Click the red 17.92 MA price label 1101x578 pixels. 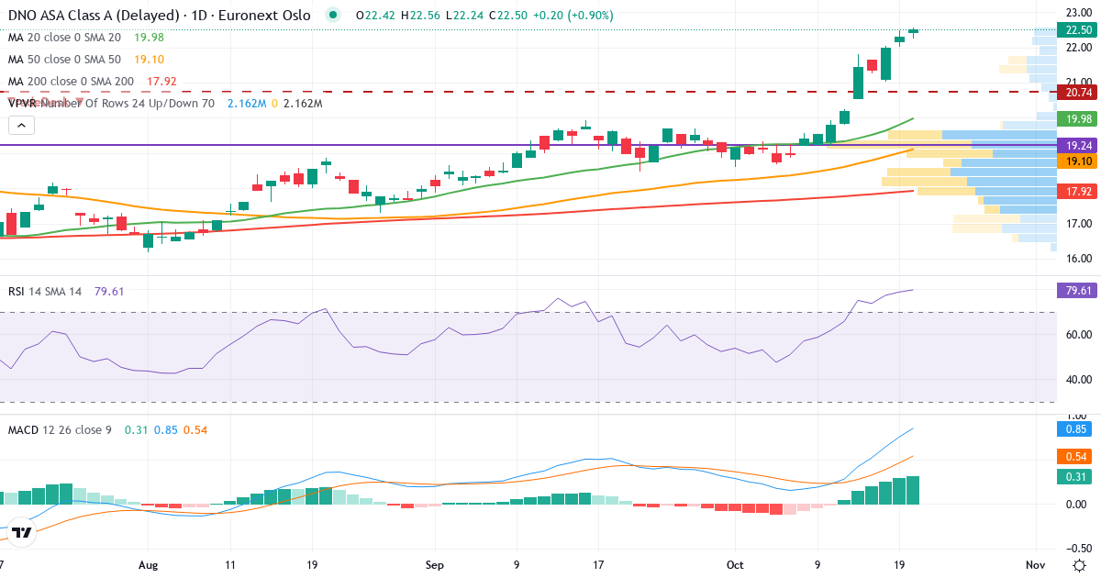coord(1077,191)
